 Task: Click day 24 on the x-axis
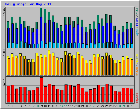103,106
